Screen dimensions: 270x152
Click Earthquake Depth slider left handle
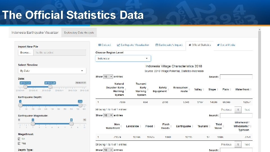[x=20, y=105]
